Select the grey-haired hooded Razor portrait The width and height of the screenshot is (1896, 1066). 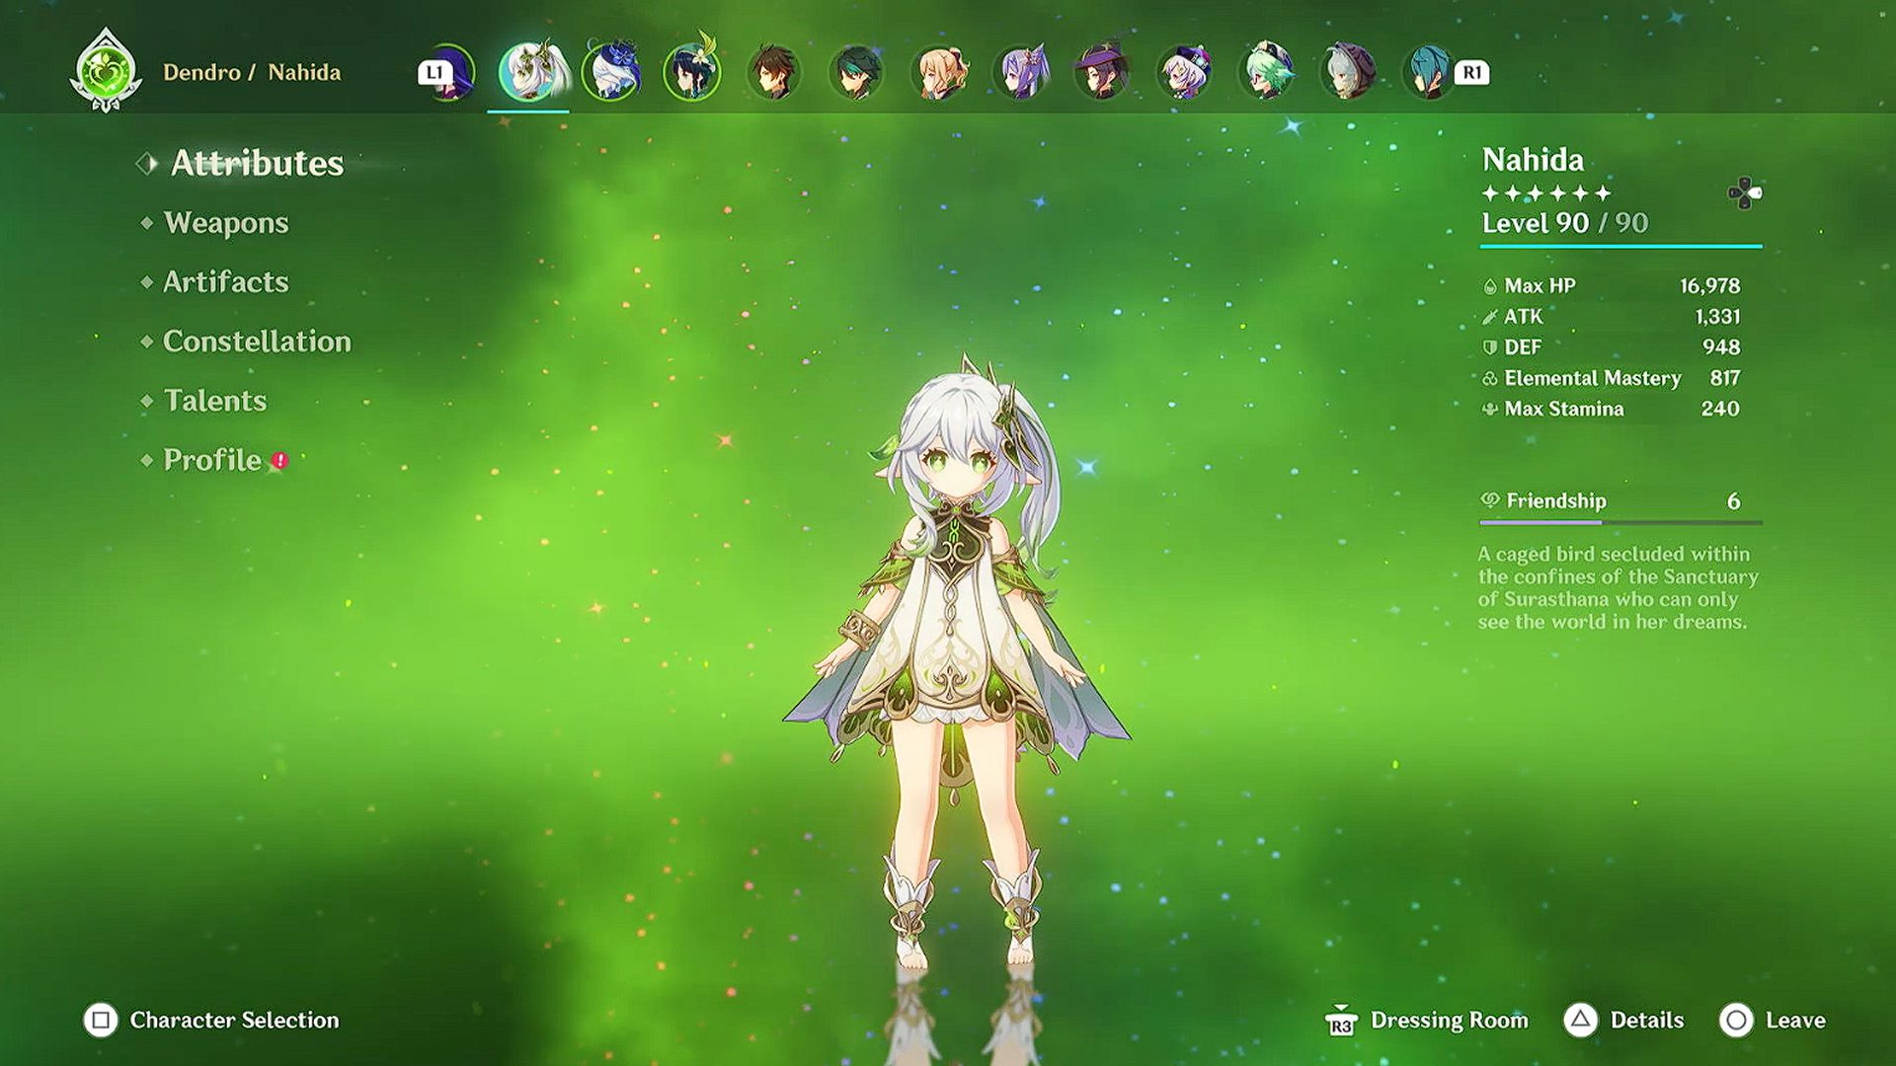(1348, 72)
